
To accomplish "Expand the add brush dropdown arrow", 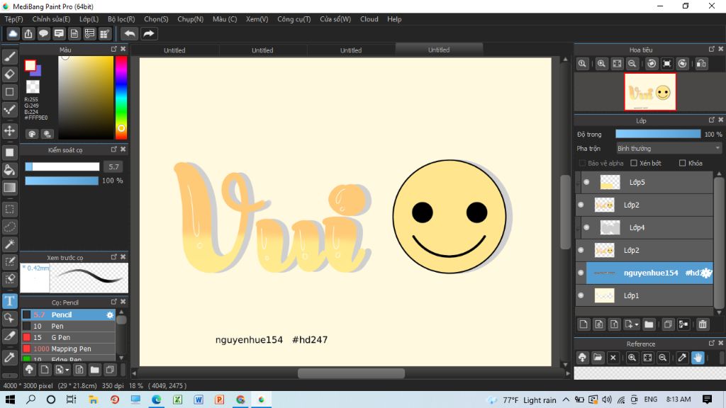I will [x=67, y=370].
